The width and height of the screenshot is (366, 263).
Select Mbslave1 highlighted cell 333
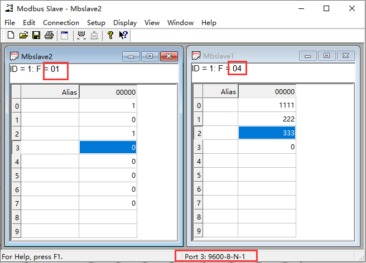click(267, 133)
